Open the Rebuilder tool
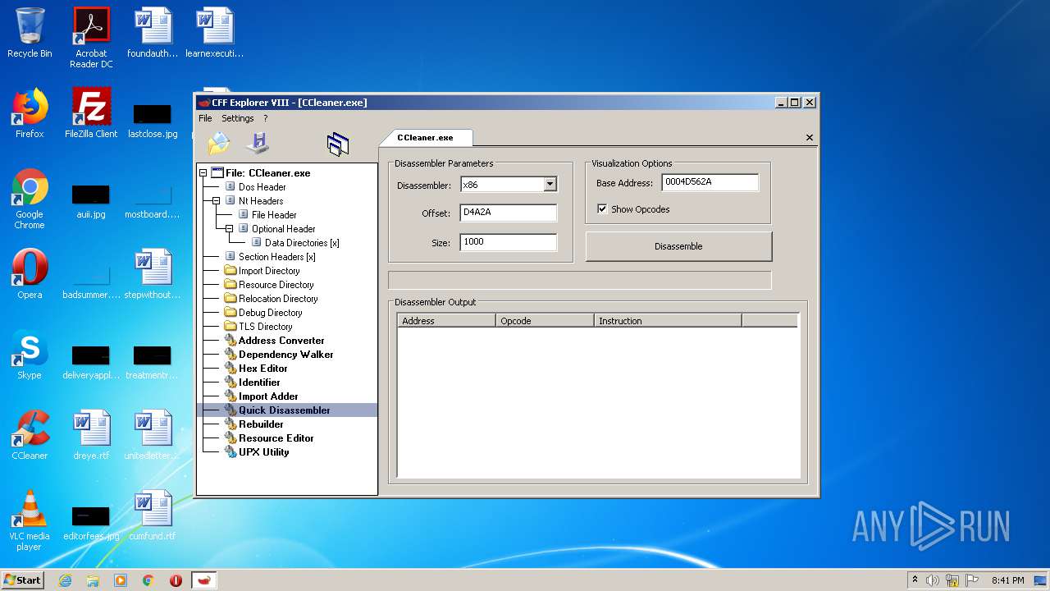 (261, 424)
